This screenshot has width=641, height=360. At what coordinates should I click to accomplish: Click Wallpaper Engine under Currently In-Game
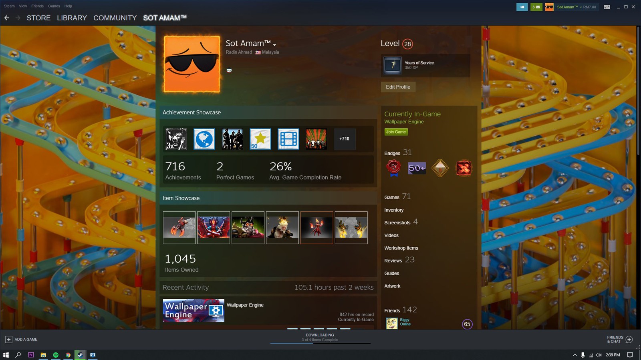[x=404, y=122]
